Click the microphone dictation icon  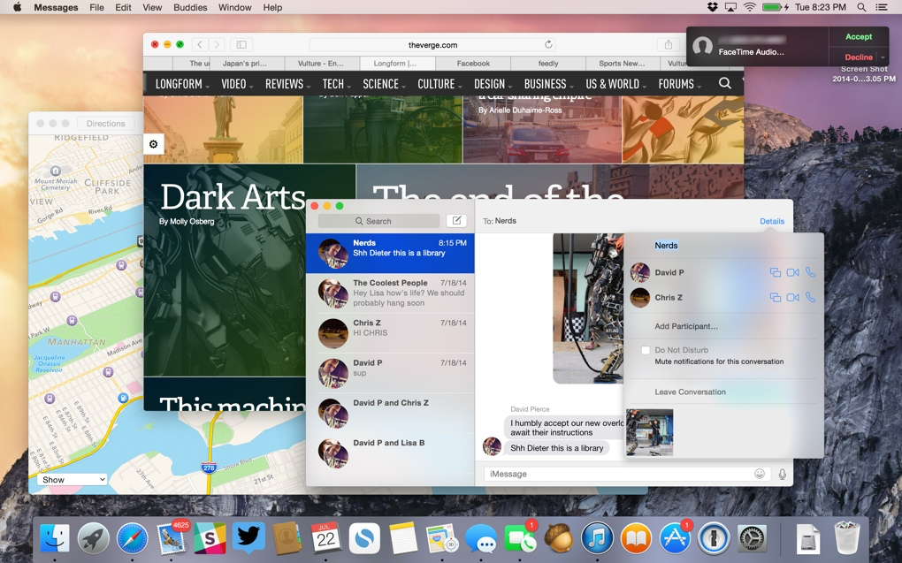point(783,475)
